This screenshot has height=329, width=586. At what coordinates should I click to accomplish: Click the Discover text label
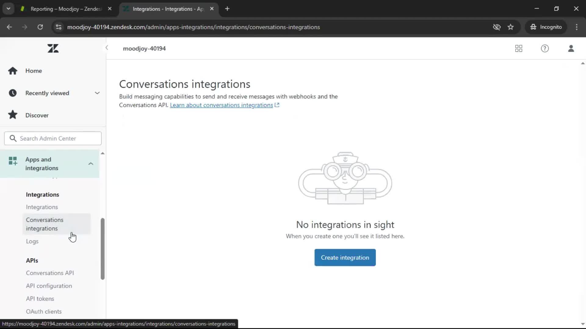point(37,115)
